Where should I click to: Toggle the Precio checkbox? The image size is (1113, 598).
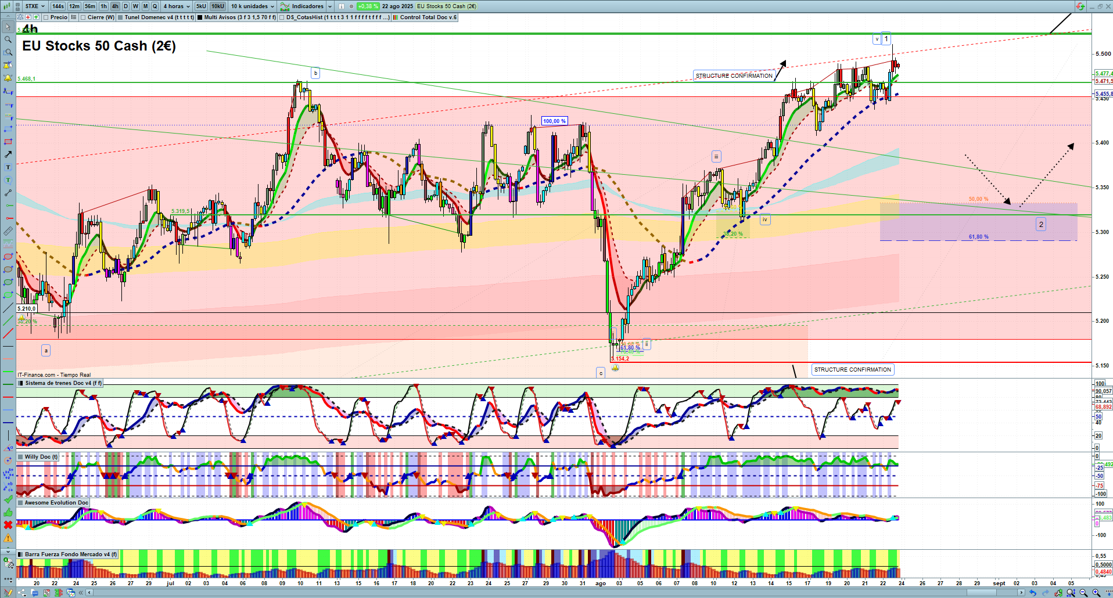[x=46, y=17]
